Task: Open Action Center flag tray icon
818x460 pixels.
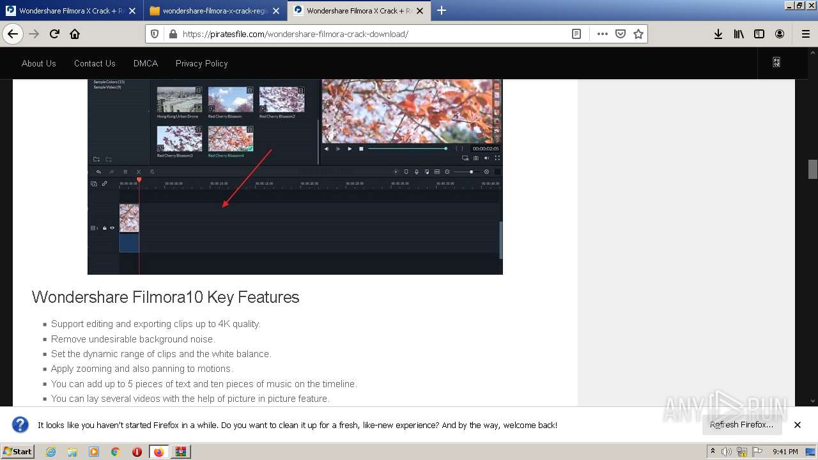Action: 758,452
